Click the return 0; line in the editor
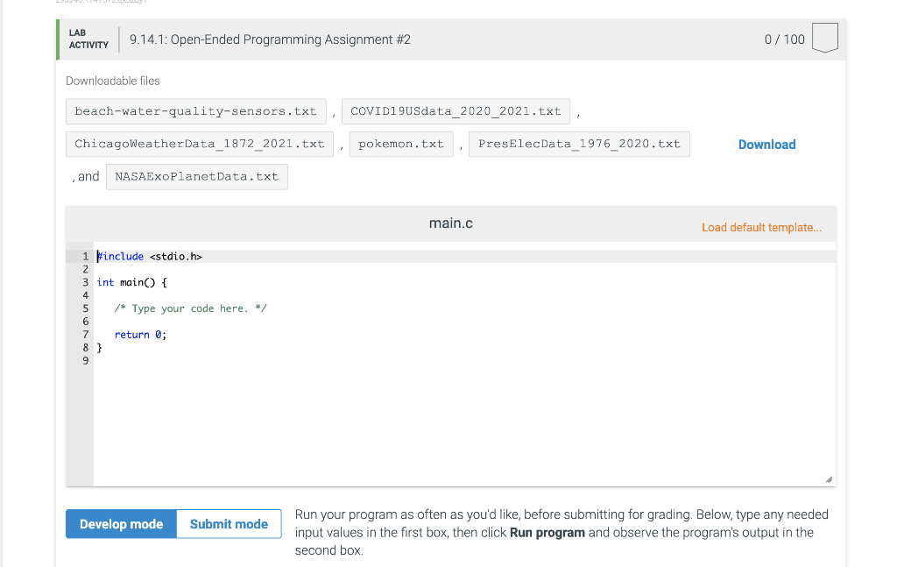The width and height of the screenshot is (897, 567). [x=138, y=334]
